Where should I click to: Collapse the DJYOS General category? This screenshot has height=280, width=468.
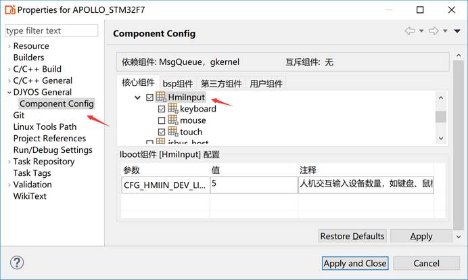[x=9, y=92]
